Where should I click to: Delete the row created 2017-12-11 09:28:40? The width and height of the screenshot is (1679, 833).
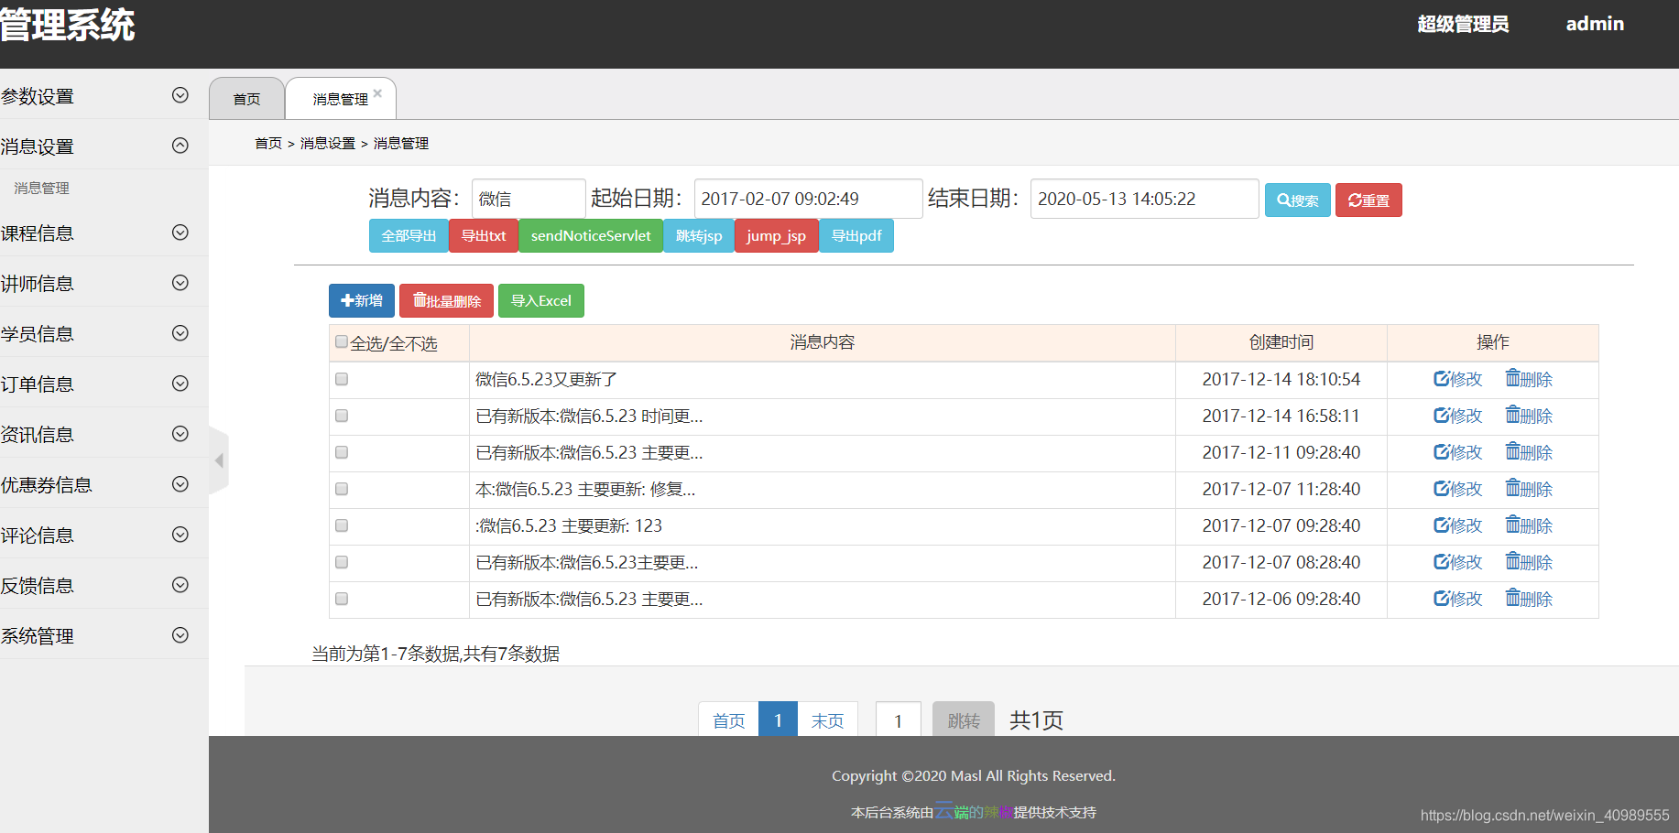coord(1529,452)
